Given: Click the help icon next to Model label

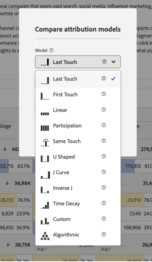Looking at the screenshot, I should coord(51,50).
